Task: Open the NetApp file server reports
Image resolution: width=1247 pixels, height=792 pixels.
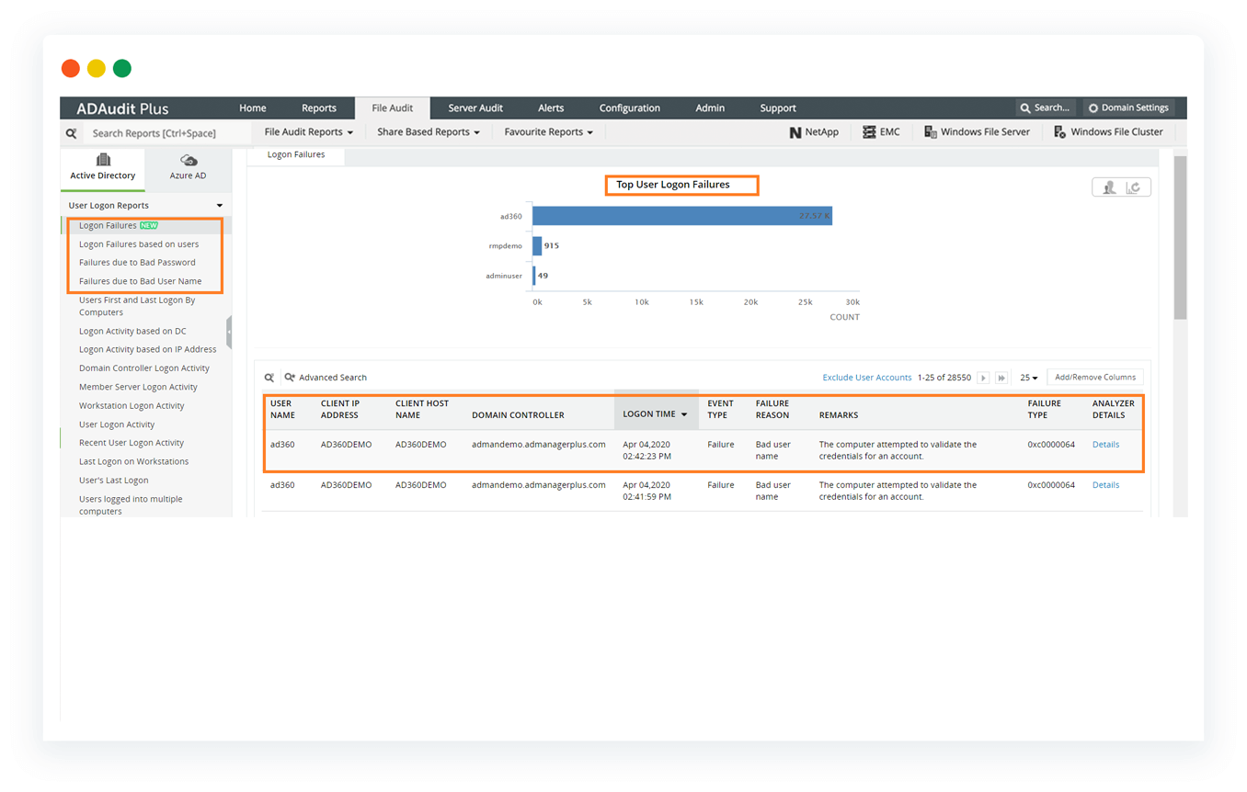Action: tap(814, 132)
